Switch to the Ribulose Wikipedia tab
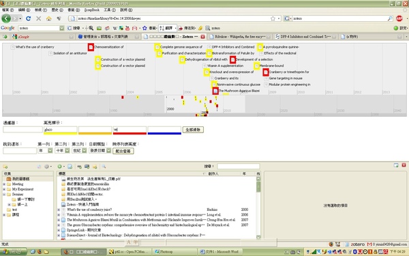 point(239,37)
